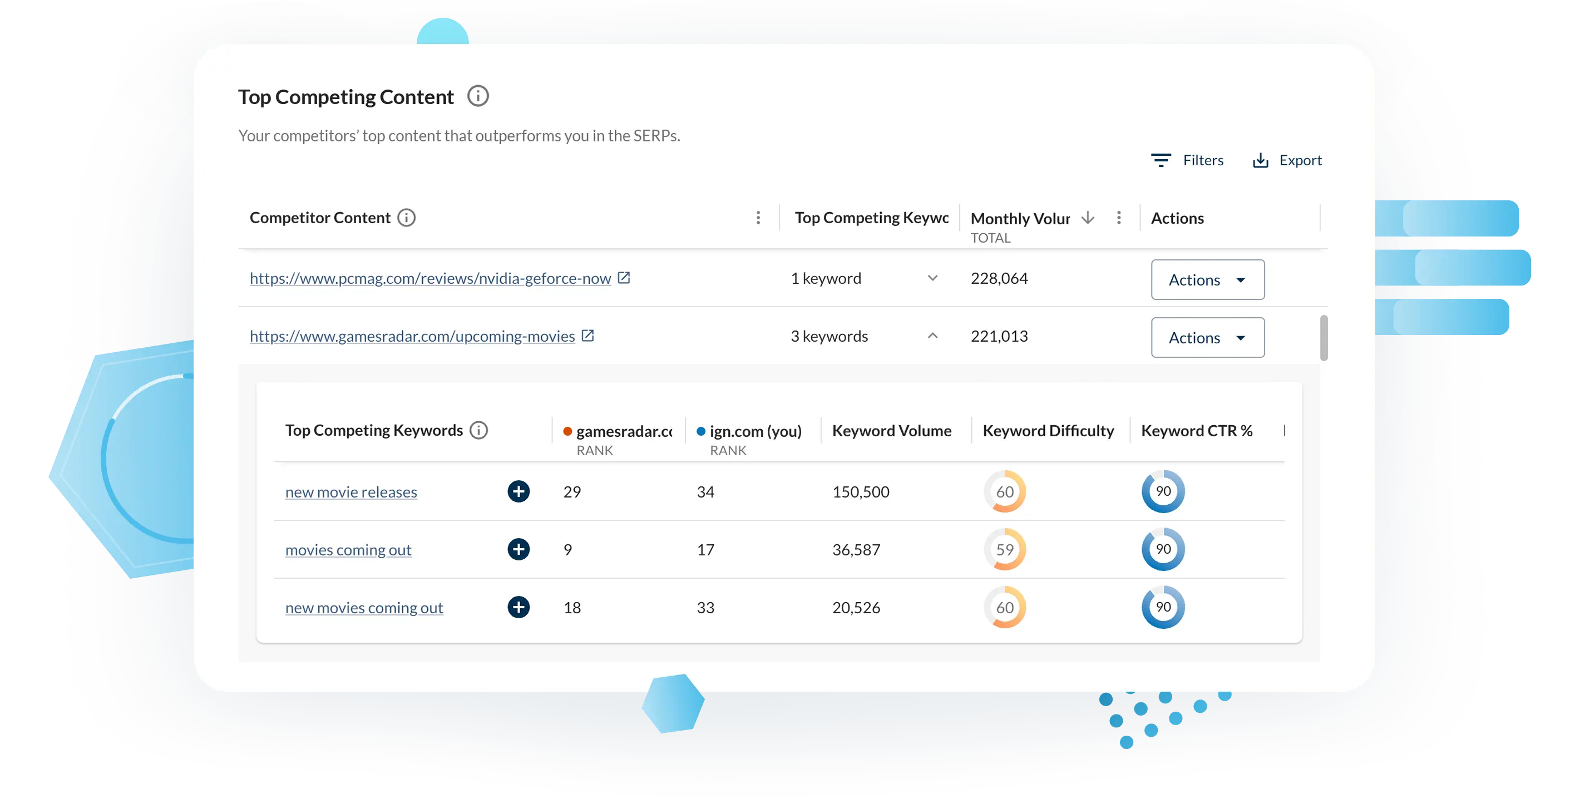Open the three-dot menu beside Monthly Volume

point(1119,217)
